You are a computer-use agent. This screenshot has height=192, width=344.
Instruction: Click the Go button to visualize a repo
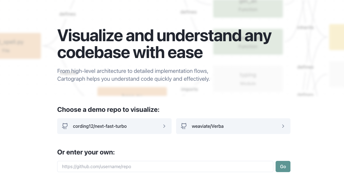[x=283, y=166]
